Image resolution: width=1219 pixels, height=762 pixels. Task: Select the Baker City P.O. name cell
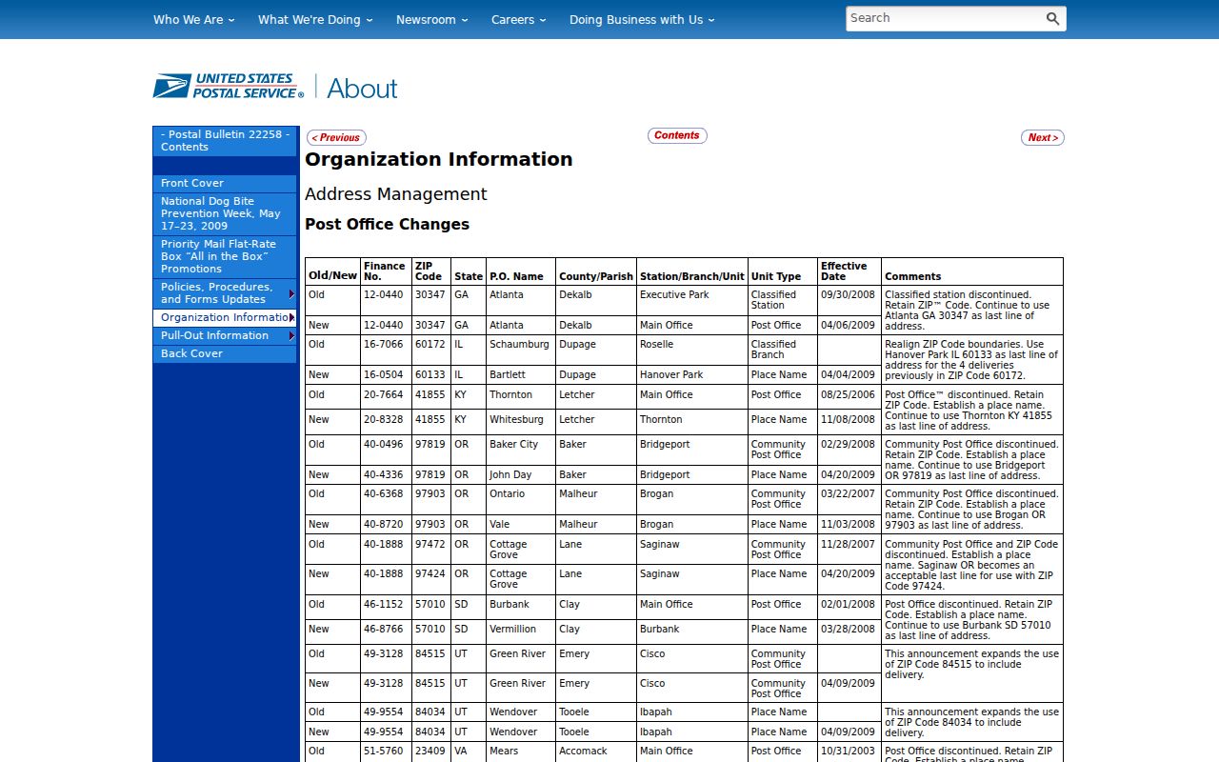click(520, 450)
